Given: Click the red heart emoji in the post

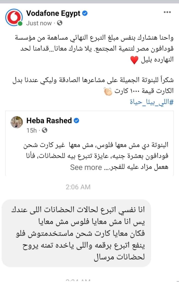Looking at the screenshot, I should click(x=134, y=60).
